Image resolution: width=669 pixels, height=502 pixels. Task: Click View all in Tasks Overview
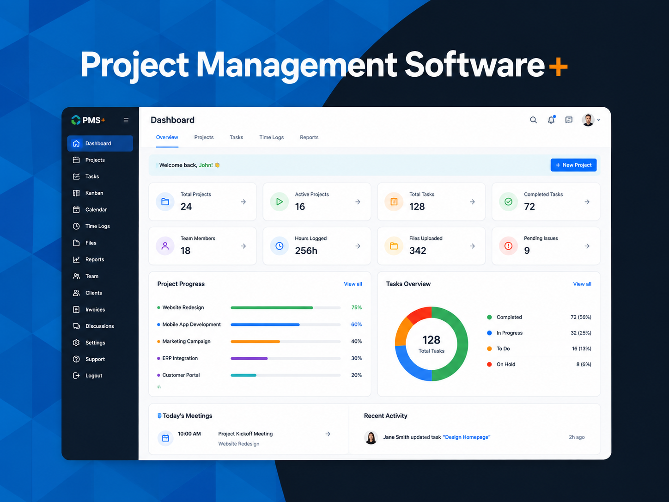tap(582, 284)
